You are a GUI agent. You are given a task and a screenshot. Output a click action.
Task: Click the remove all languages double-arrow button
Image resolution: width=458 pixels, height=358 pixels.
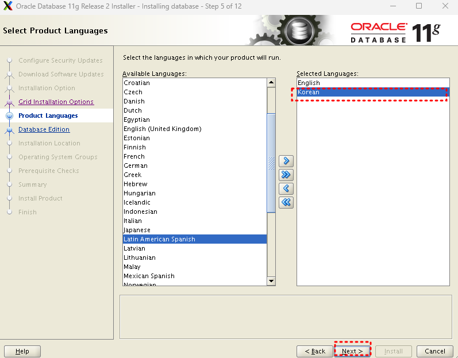[286, 202]
